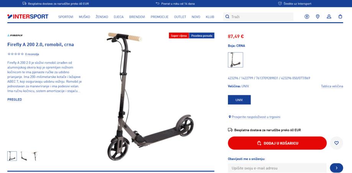Submit email with the blue arrow button

click(336, 168)
